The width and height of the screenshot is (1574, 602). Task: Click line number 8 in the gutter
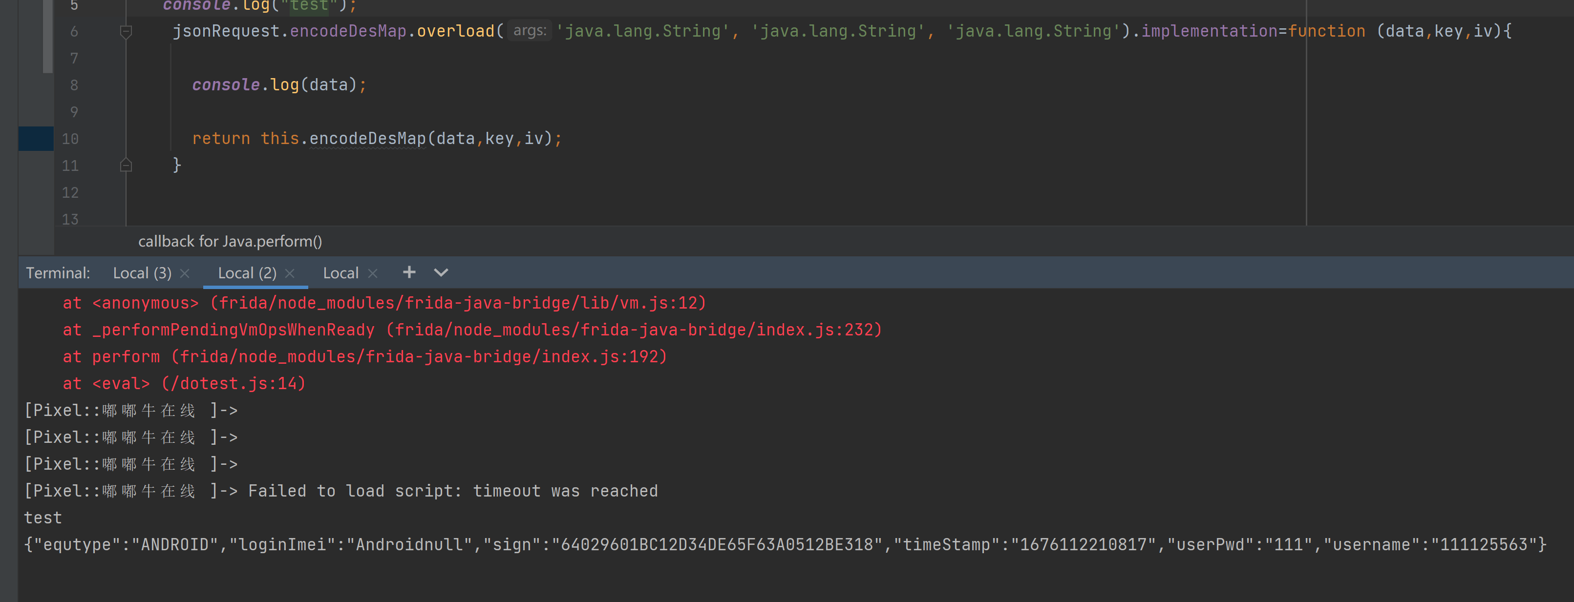(x=74, y=85)
